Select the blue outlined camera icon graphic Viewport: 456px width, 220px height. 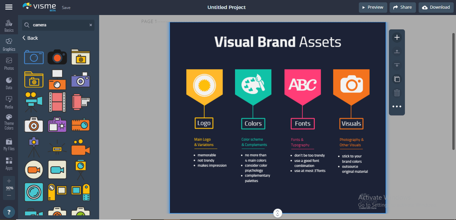pyautogui.click(x=34, y=57)
